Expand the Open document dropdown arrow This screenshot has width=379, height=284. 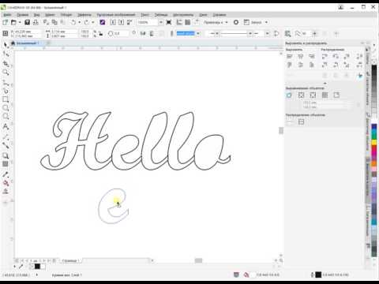point(20,22)
